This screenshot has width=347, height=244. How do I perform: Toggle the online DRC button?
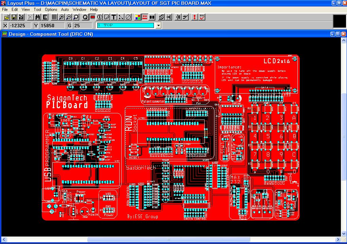coord(145,17)
